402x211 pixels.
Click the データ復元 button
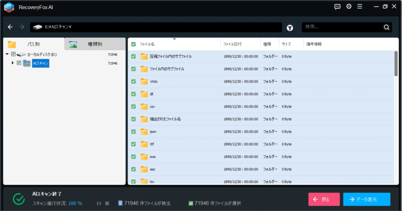367,199
